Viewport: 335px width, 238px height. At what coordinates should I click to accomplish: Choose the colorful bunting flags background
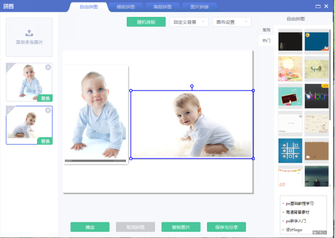click(290, 176)
